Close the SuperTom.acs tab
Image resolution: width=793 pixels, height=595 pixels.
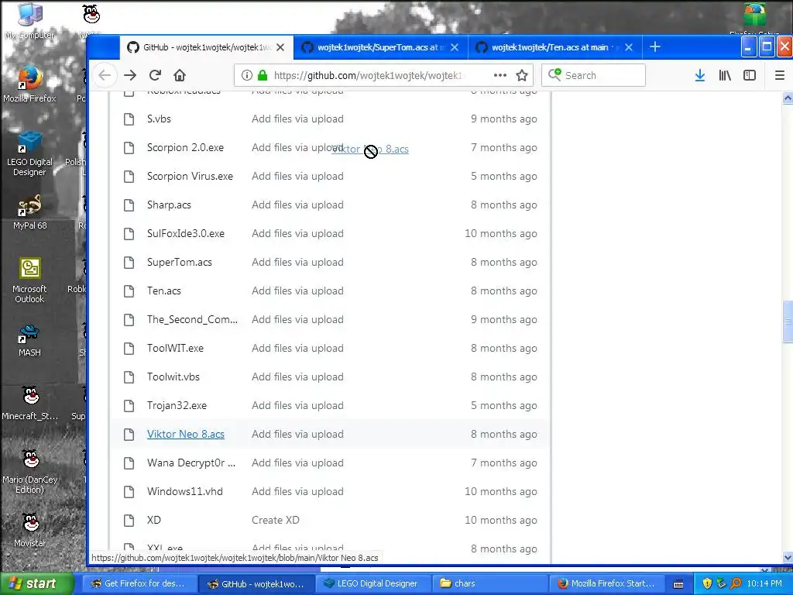pyautogui.click(x=454, y=47)
